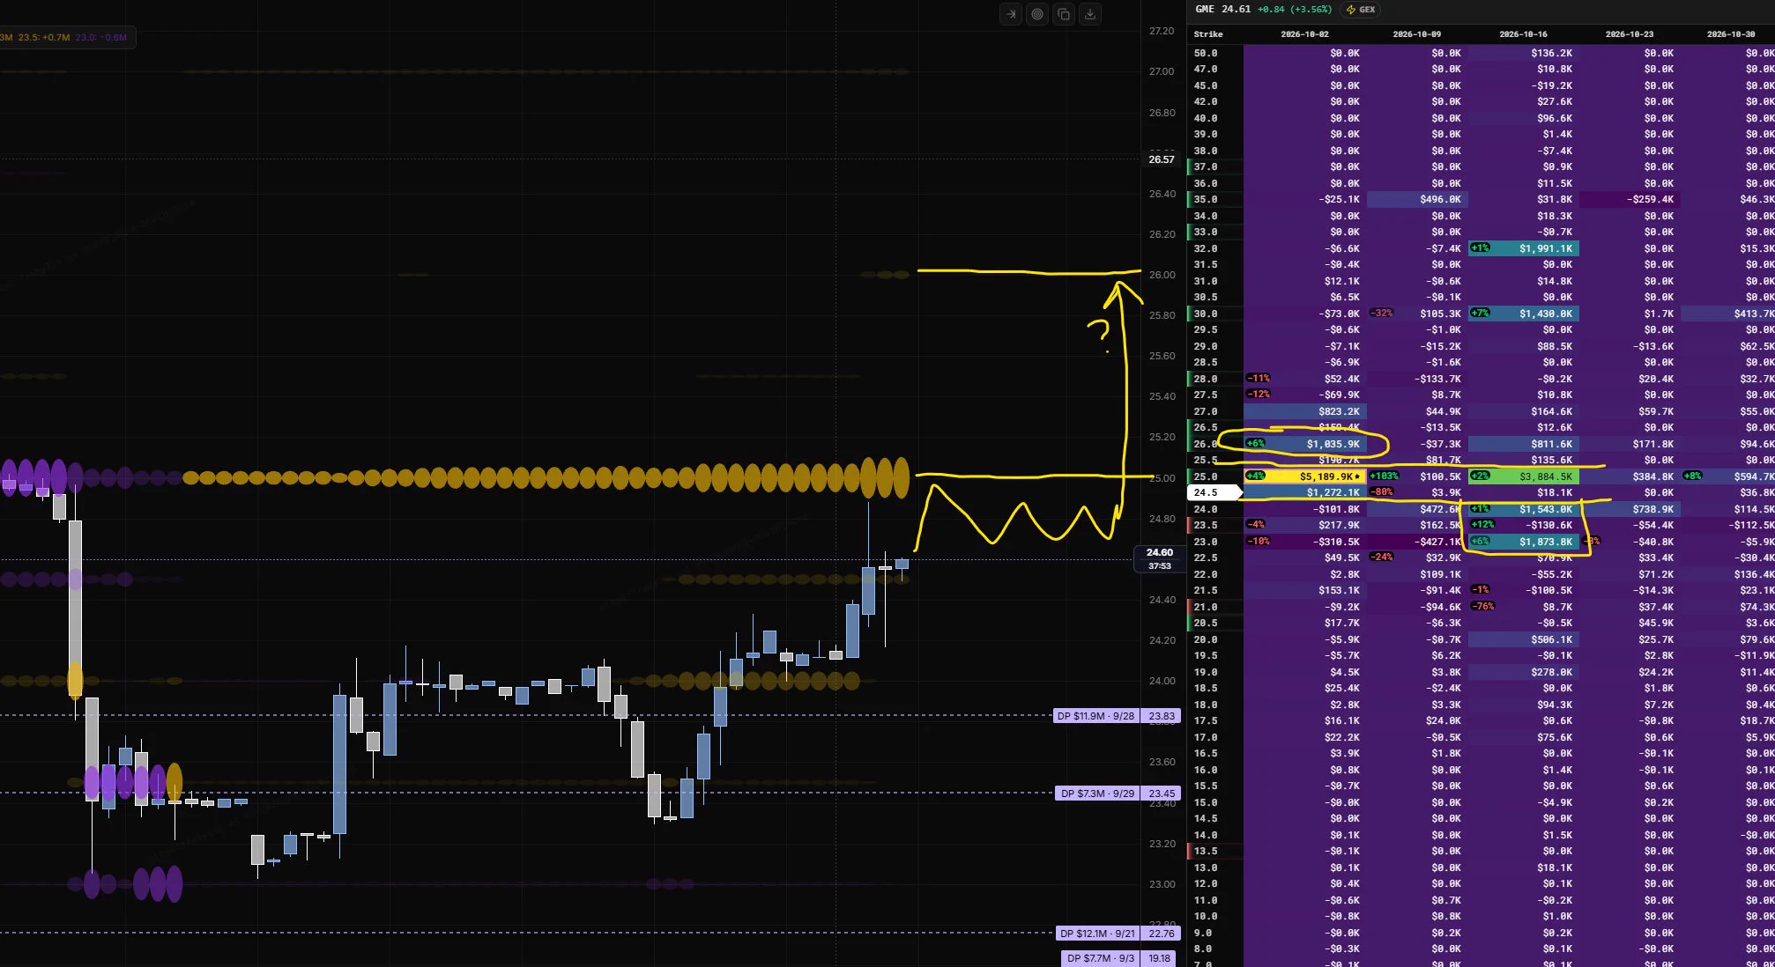
Task: Click the $136.2K cell at strike 50.0
Action: click(1524, 53)
